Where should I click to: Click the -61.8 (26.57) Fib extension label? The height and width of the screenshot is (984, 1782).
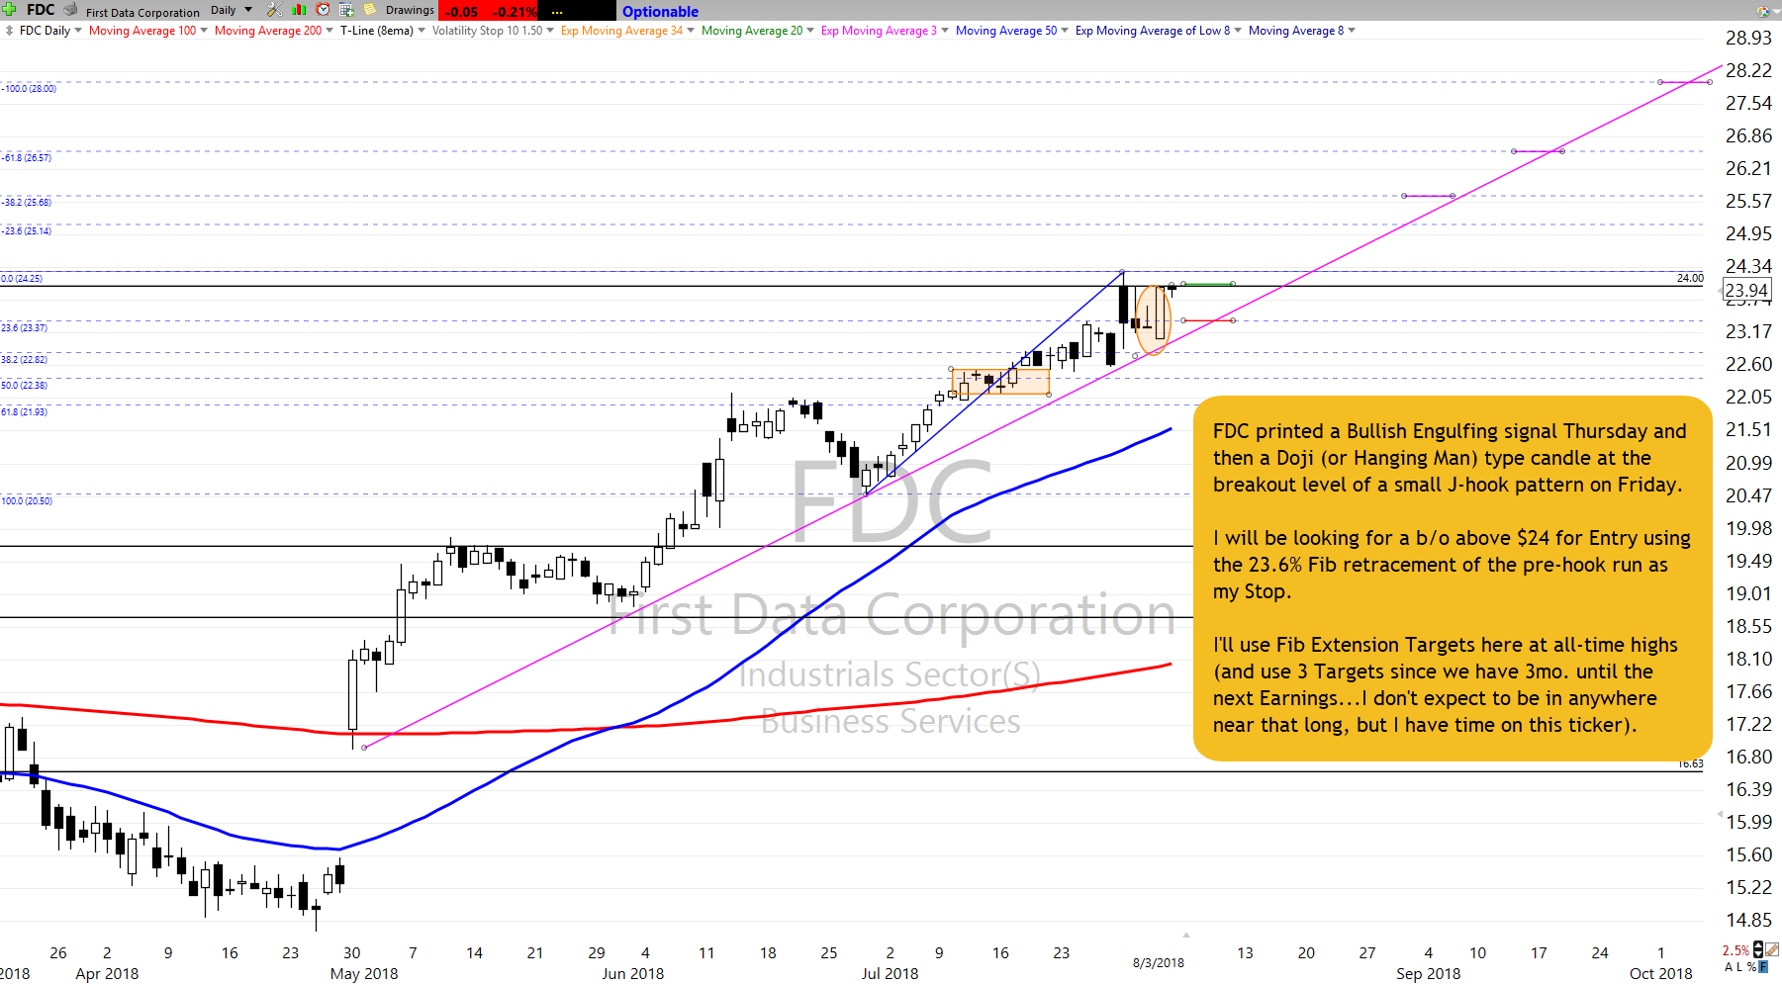(x=27, y=157)
